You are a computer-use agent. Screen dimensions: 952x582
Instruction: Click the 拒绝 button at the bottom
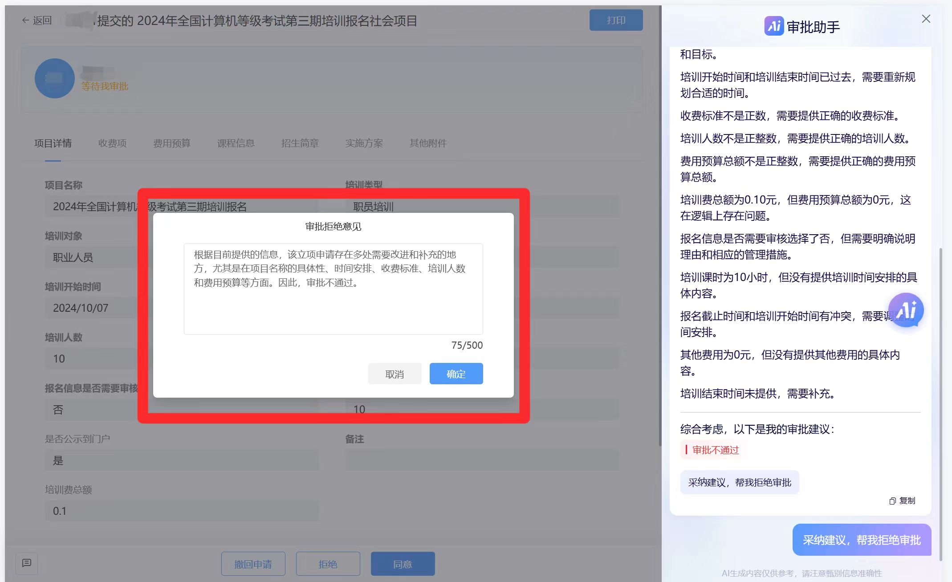328,564
